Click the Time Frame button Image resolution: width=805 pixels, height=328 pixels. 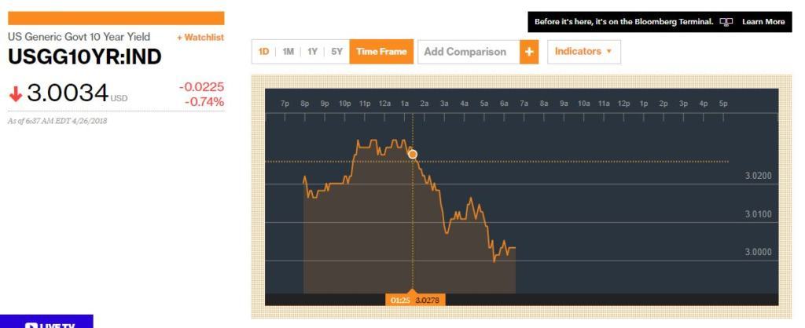(x=381, y=52)
